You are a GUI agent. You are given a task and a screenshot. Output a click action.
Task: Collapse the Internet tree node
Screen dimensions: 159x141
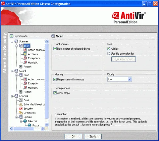click(x=21, y=121)
